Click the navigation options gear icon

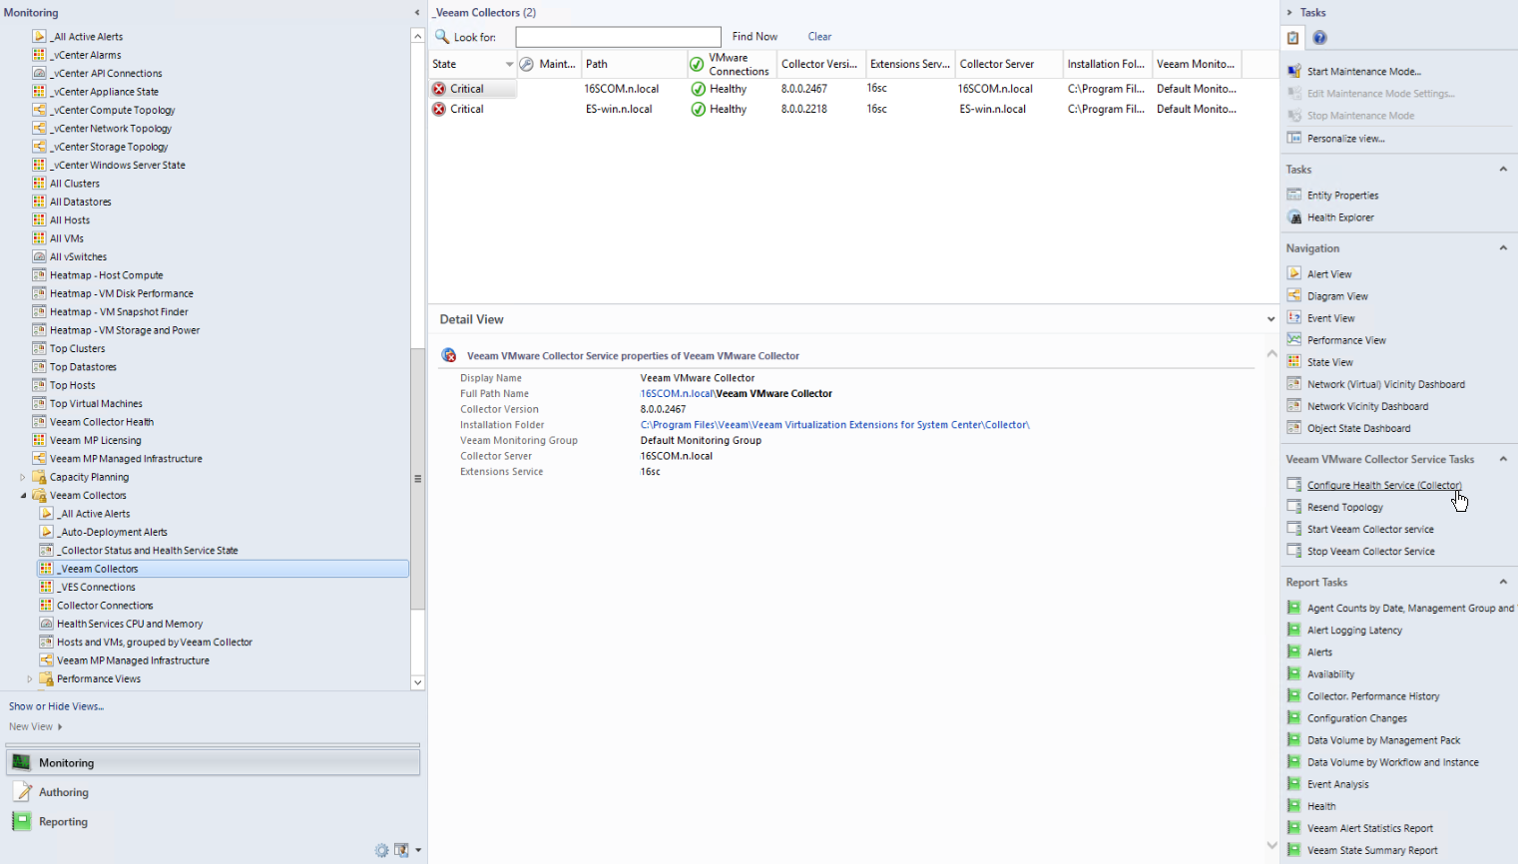coord(381,850)
